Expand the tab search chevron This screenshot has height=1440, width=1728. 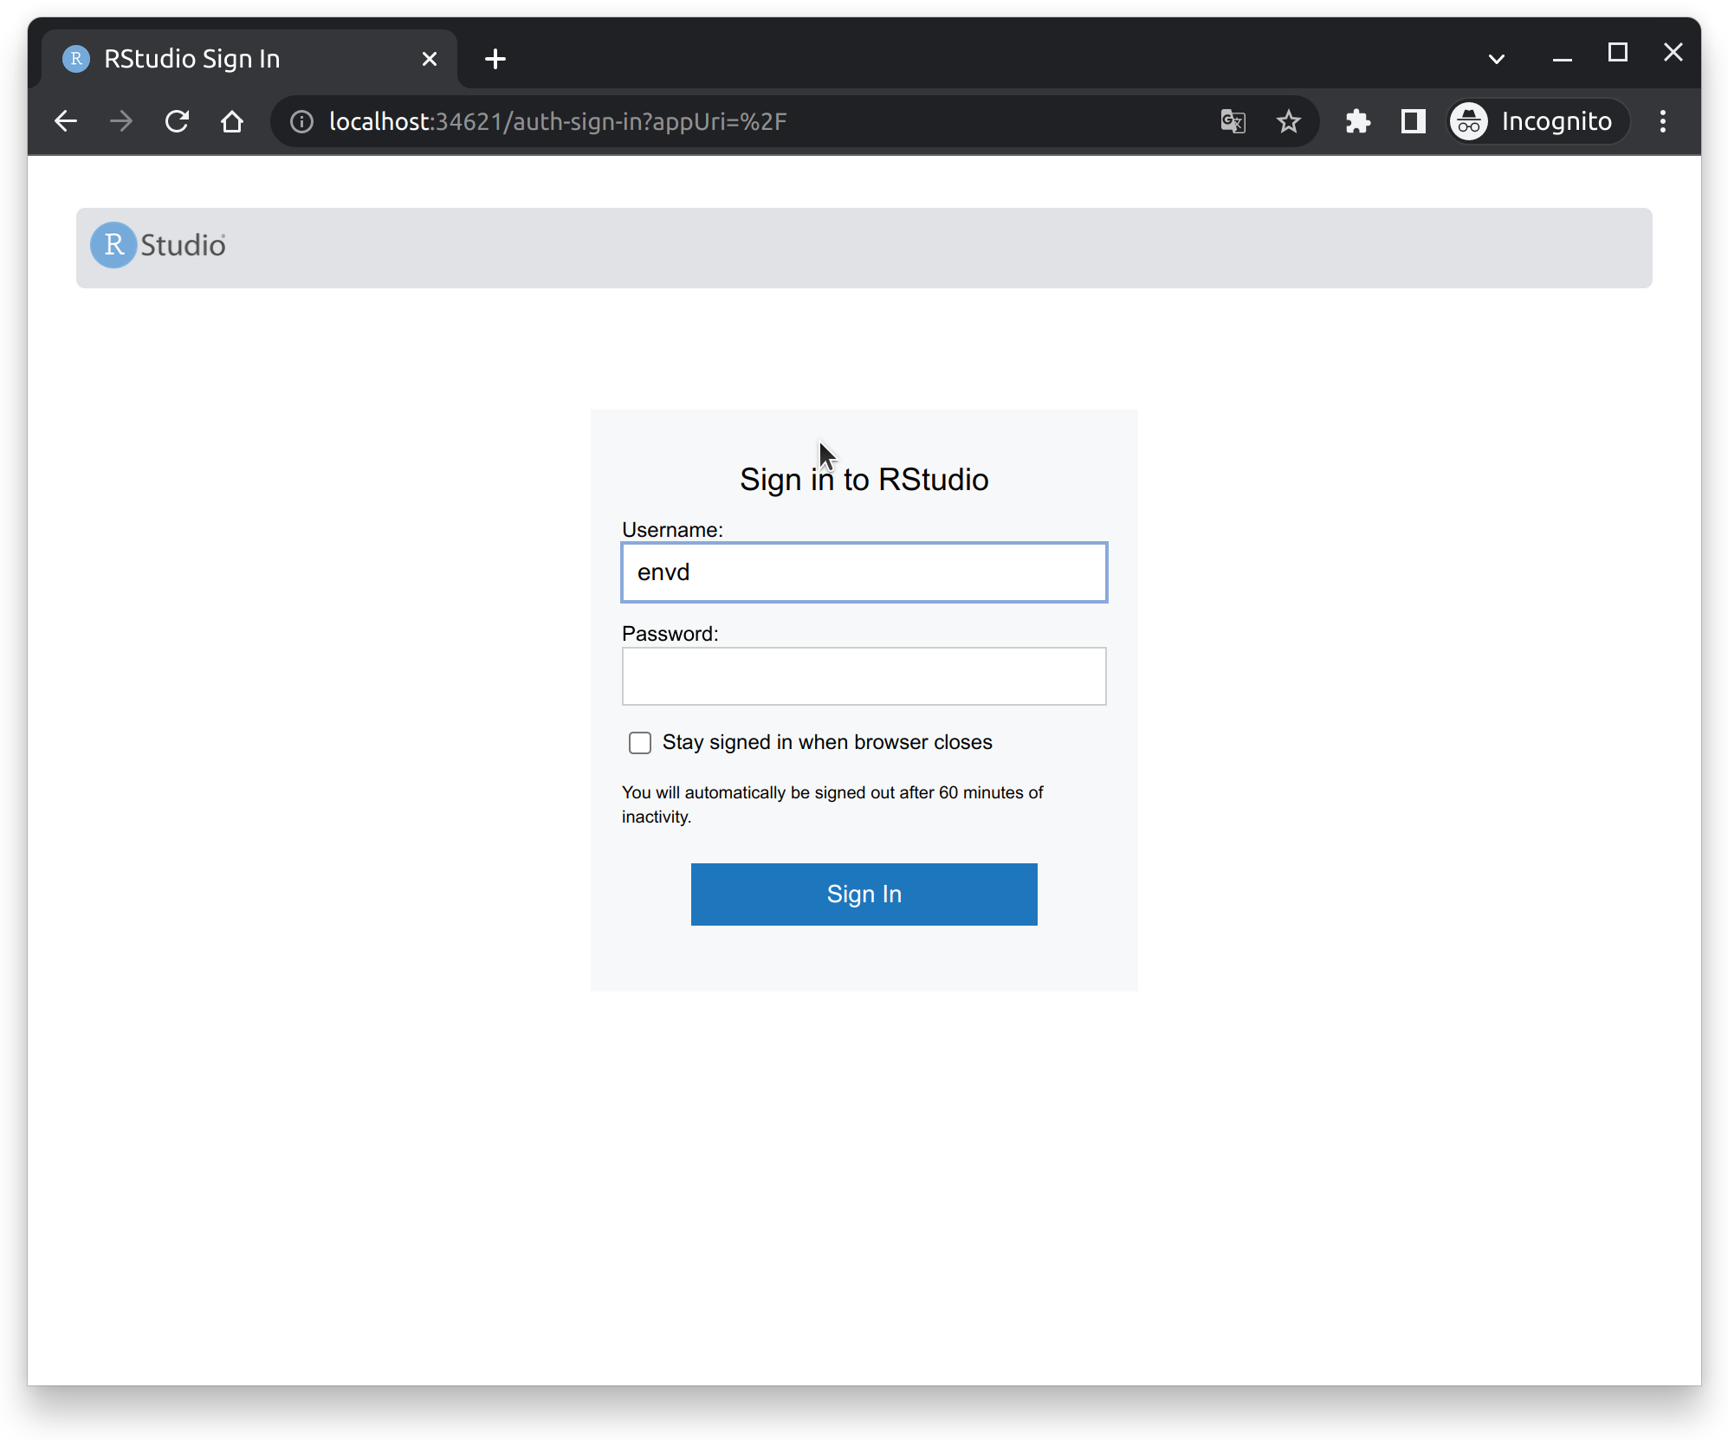click(x=1497, y=59)
